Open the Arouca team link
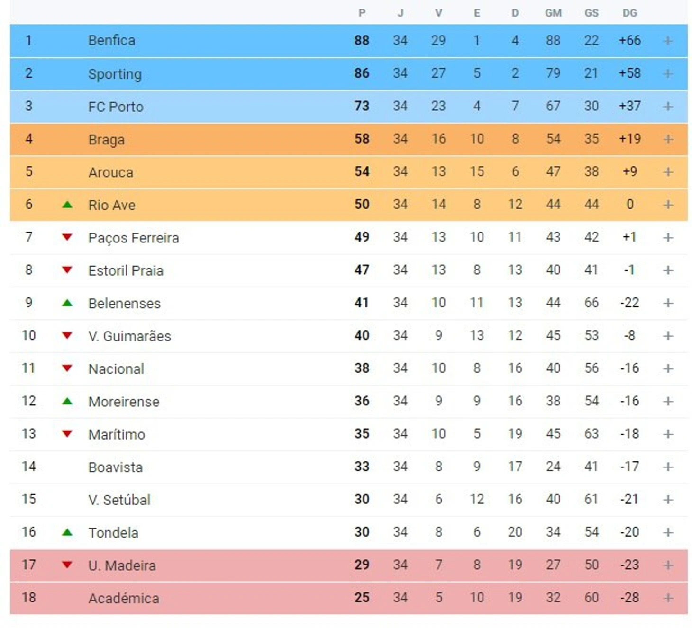The image size is (692, 628). pyautogui.click(x=111, y=172)
